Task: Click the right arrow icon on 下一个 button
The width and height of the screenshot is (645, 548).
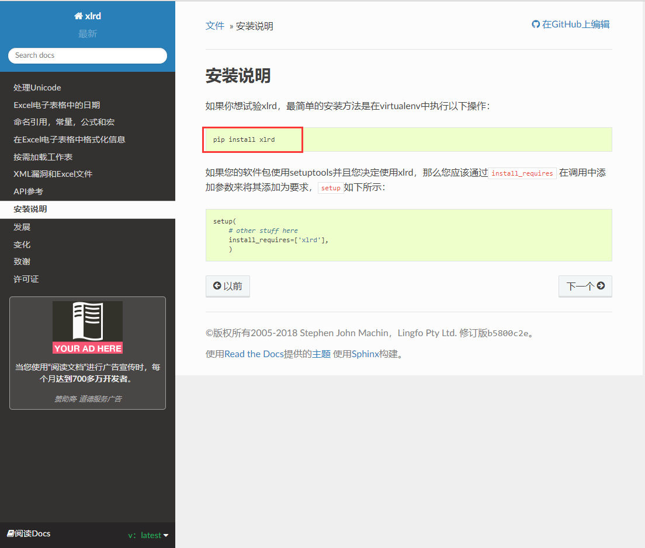Action: click(601, 285)
